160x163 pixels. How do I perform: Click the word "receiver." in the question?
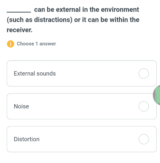coord(19,30)
